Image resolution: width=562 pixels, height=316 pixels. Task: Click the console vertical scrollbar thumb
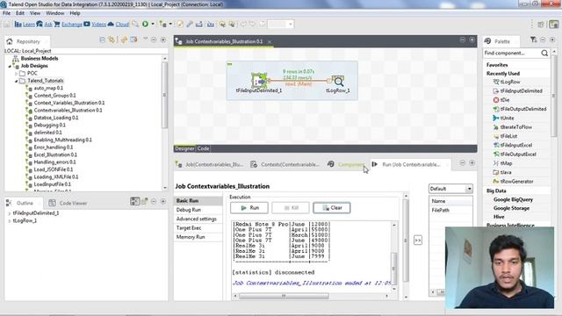pos(393,268)
